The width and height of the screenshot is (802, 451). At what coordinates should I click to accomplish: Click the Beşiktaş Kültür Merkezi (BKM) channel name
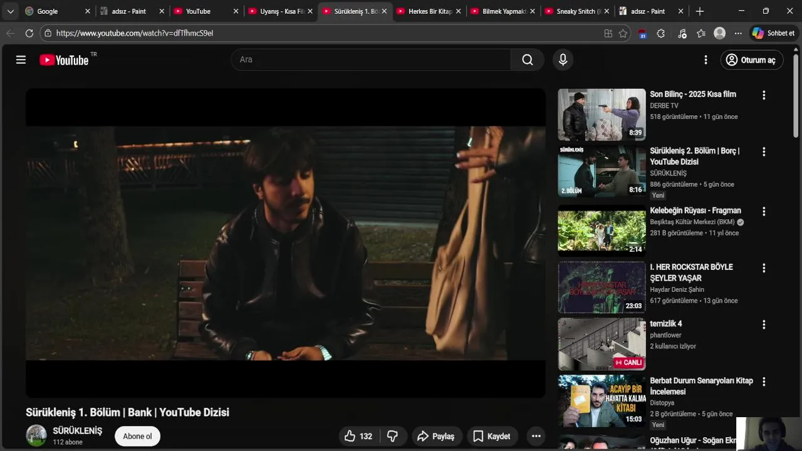click(692, 222)
